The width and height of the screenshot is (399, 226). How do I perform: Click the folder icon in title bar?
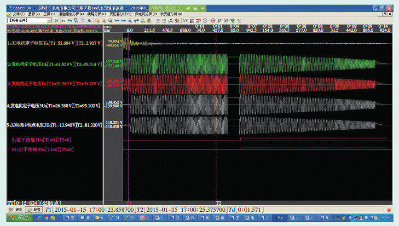(x=195, y=8)
